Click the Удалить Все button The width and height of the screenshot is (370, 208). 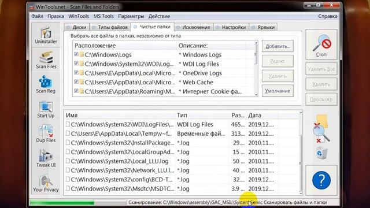[321, 69]
